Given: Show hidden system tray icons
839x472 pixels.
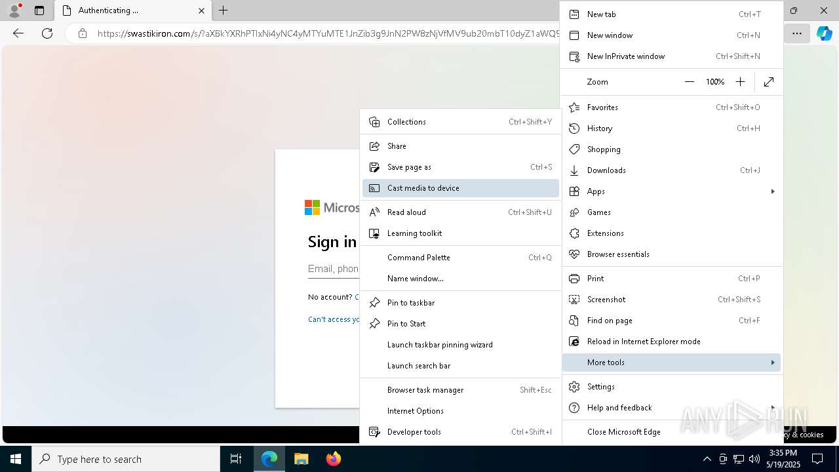Looking at the screenshot, I should 707,459.
